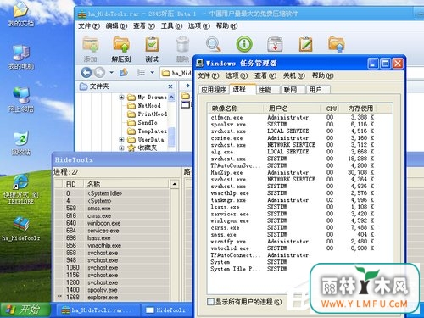The image size is (424, 318).
Task: Open Edit (编辑) menu in archive window
Action: 116,26
